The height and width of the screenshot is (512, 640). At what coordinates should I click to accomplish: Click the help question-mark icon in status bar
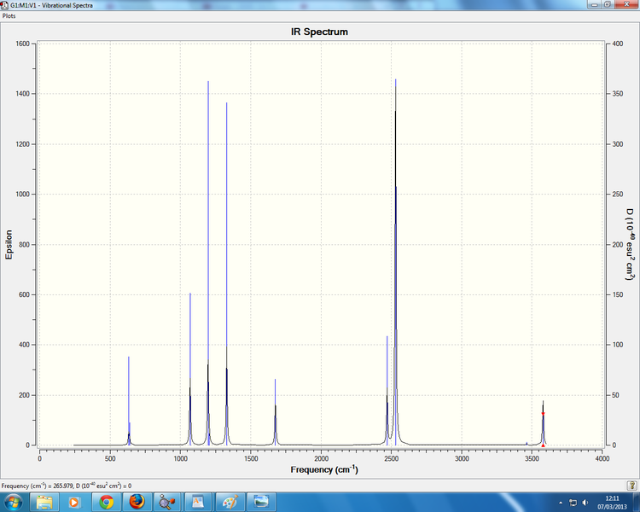click(631, 486)
